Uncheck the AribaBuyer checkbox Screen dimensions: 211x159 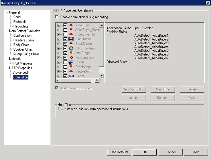pyautogui.click(x=65, y=25)
